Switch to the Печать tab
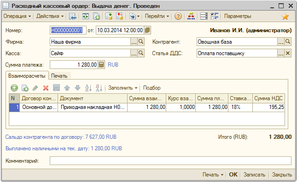 tap(59, 76)
